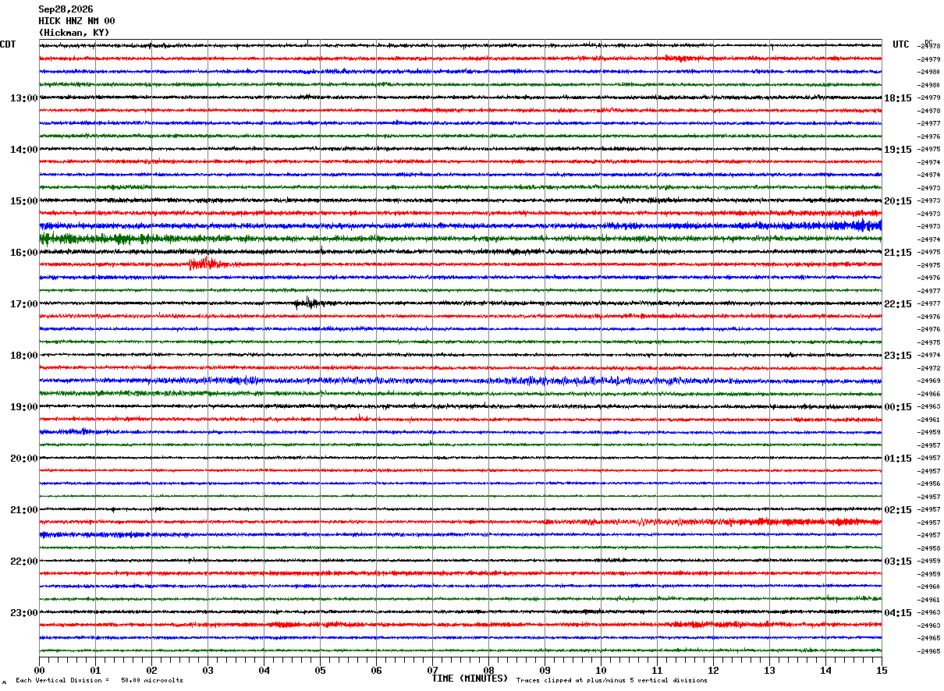The width and height of the screenshot is (944, 691).
Task: Click the 23:00 CDT row label
Action: tap(23, 613)
